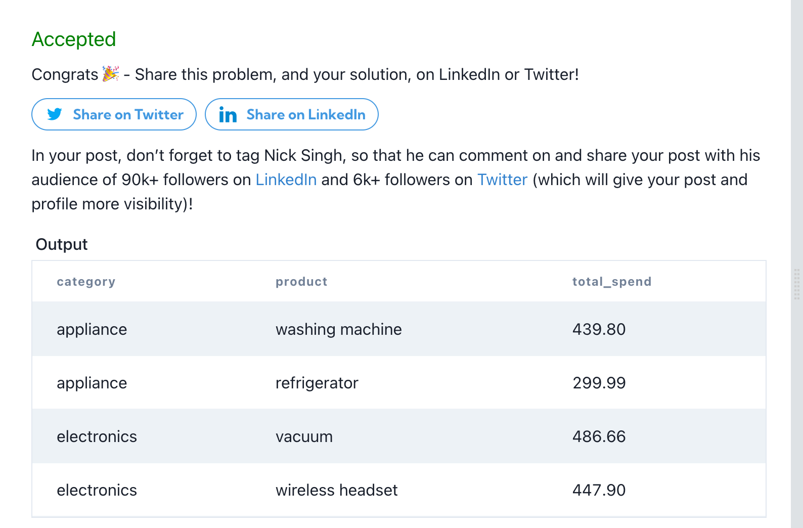
Task: Grab the panel resize handle dots
Action: click(796, 284)
